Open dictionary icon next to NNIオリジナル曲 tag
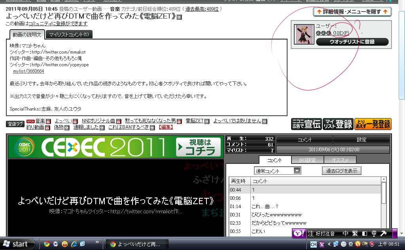 coord(119,121)
